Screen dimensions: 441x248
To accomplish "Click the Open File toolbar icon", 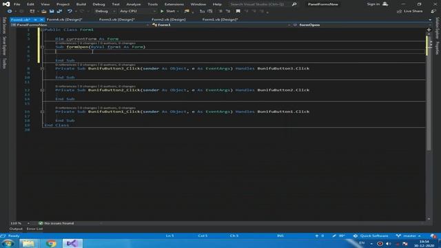I will [44, 11].
